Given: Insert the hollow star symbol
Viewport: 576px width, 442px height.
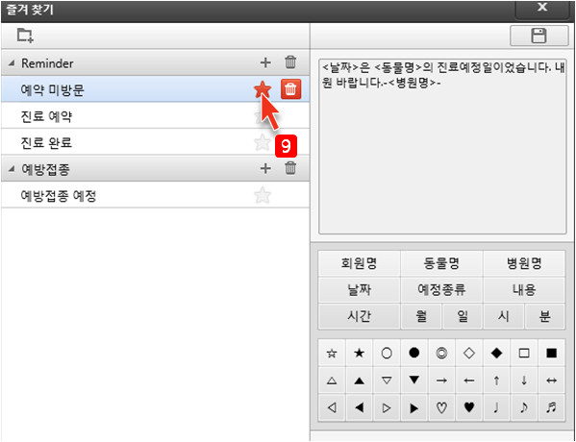Looking at the screenshot, I should pyautogui.click(x=332, y=354).
